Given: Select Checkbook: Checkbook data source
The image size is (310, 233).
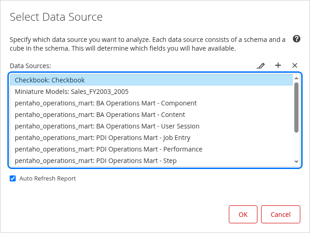Looking at the screenshot, I should (50, 80).
